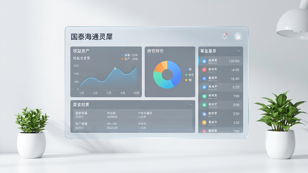308x173 pixels.
Task: Click the green legend dot beside the donut chart
Action: (186, 75)
